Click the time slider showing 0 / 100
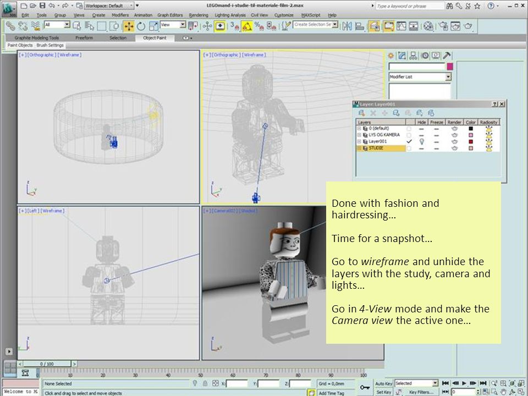This screenshot has height=396, width=528. tap(47, 364)
